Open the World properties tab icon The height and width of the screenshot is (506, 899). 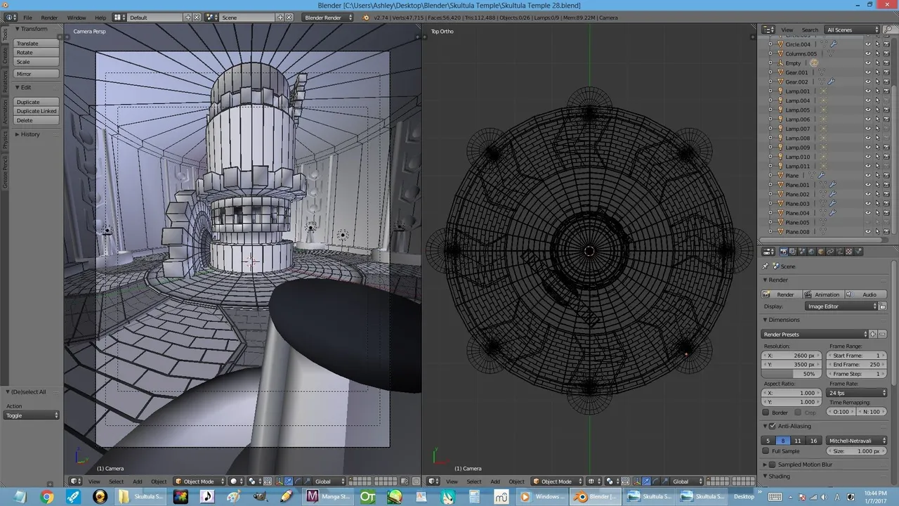pyautogui.click(x=811, y=252)
